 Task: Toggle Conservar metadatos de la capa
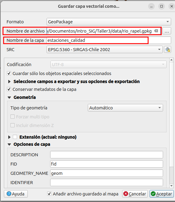9,89
